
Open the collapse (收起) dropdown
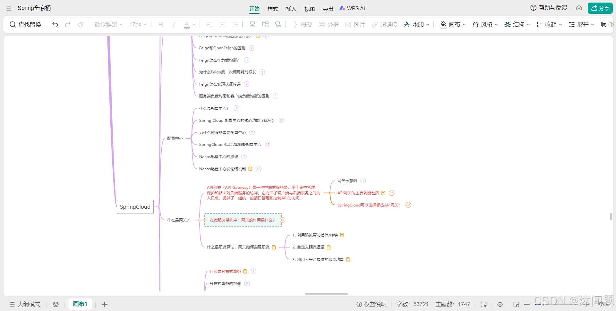pyautogui.click(x=550, y=24)
